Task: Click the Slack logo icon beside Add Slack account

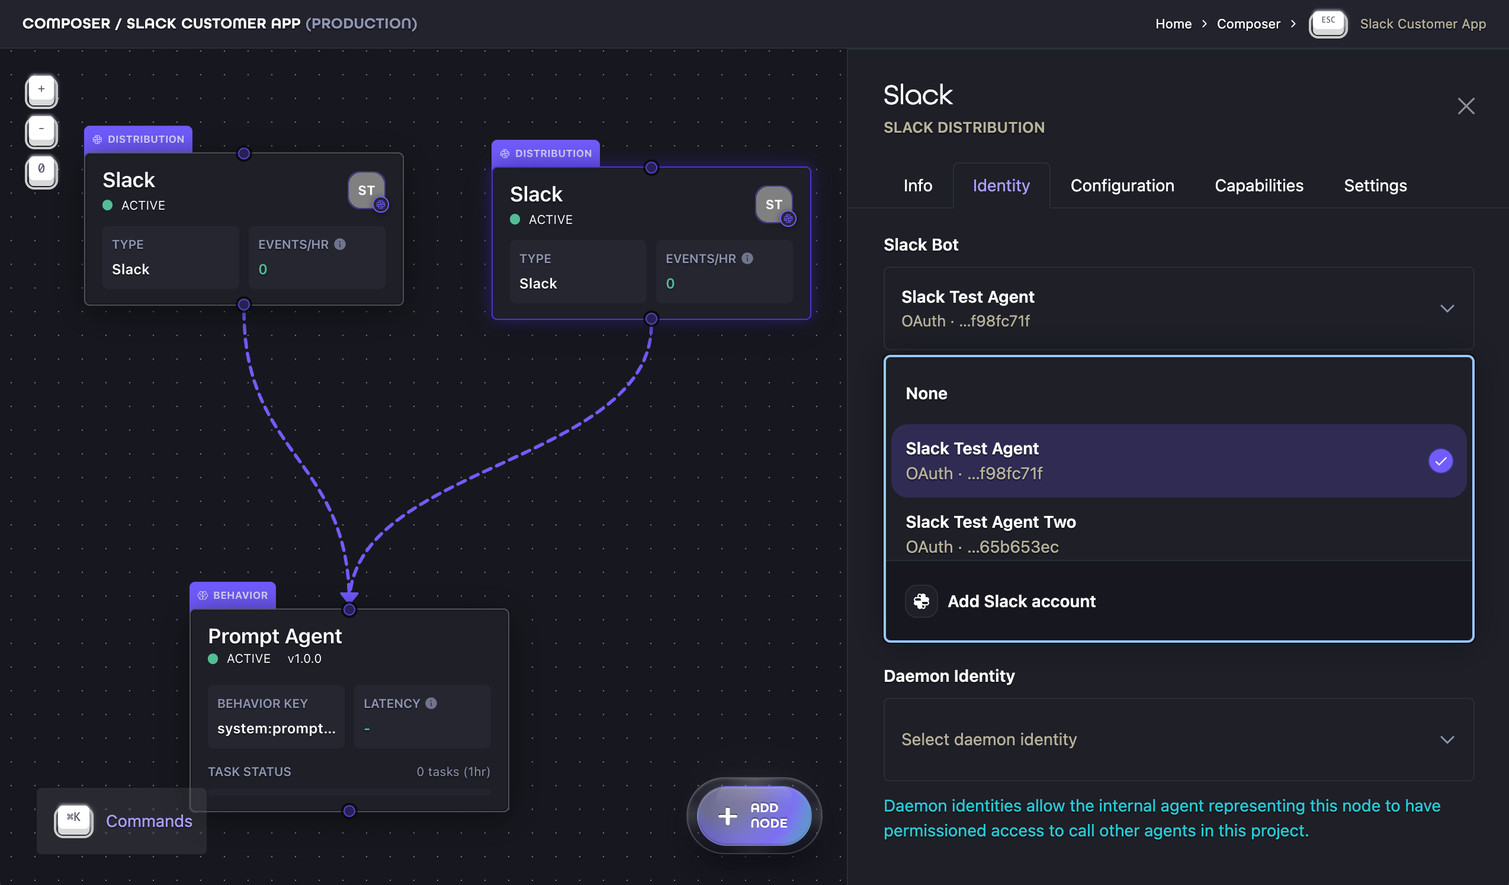Action: click(x=922, y=601)
